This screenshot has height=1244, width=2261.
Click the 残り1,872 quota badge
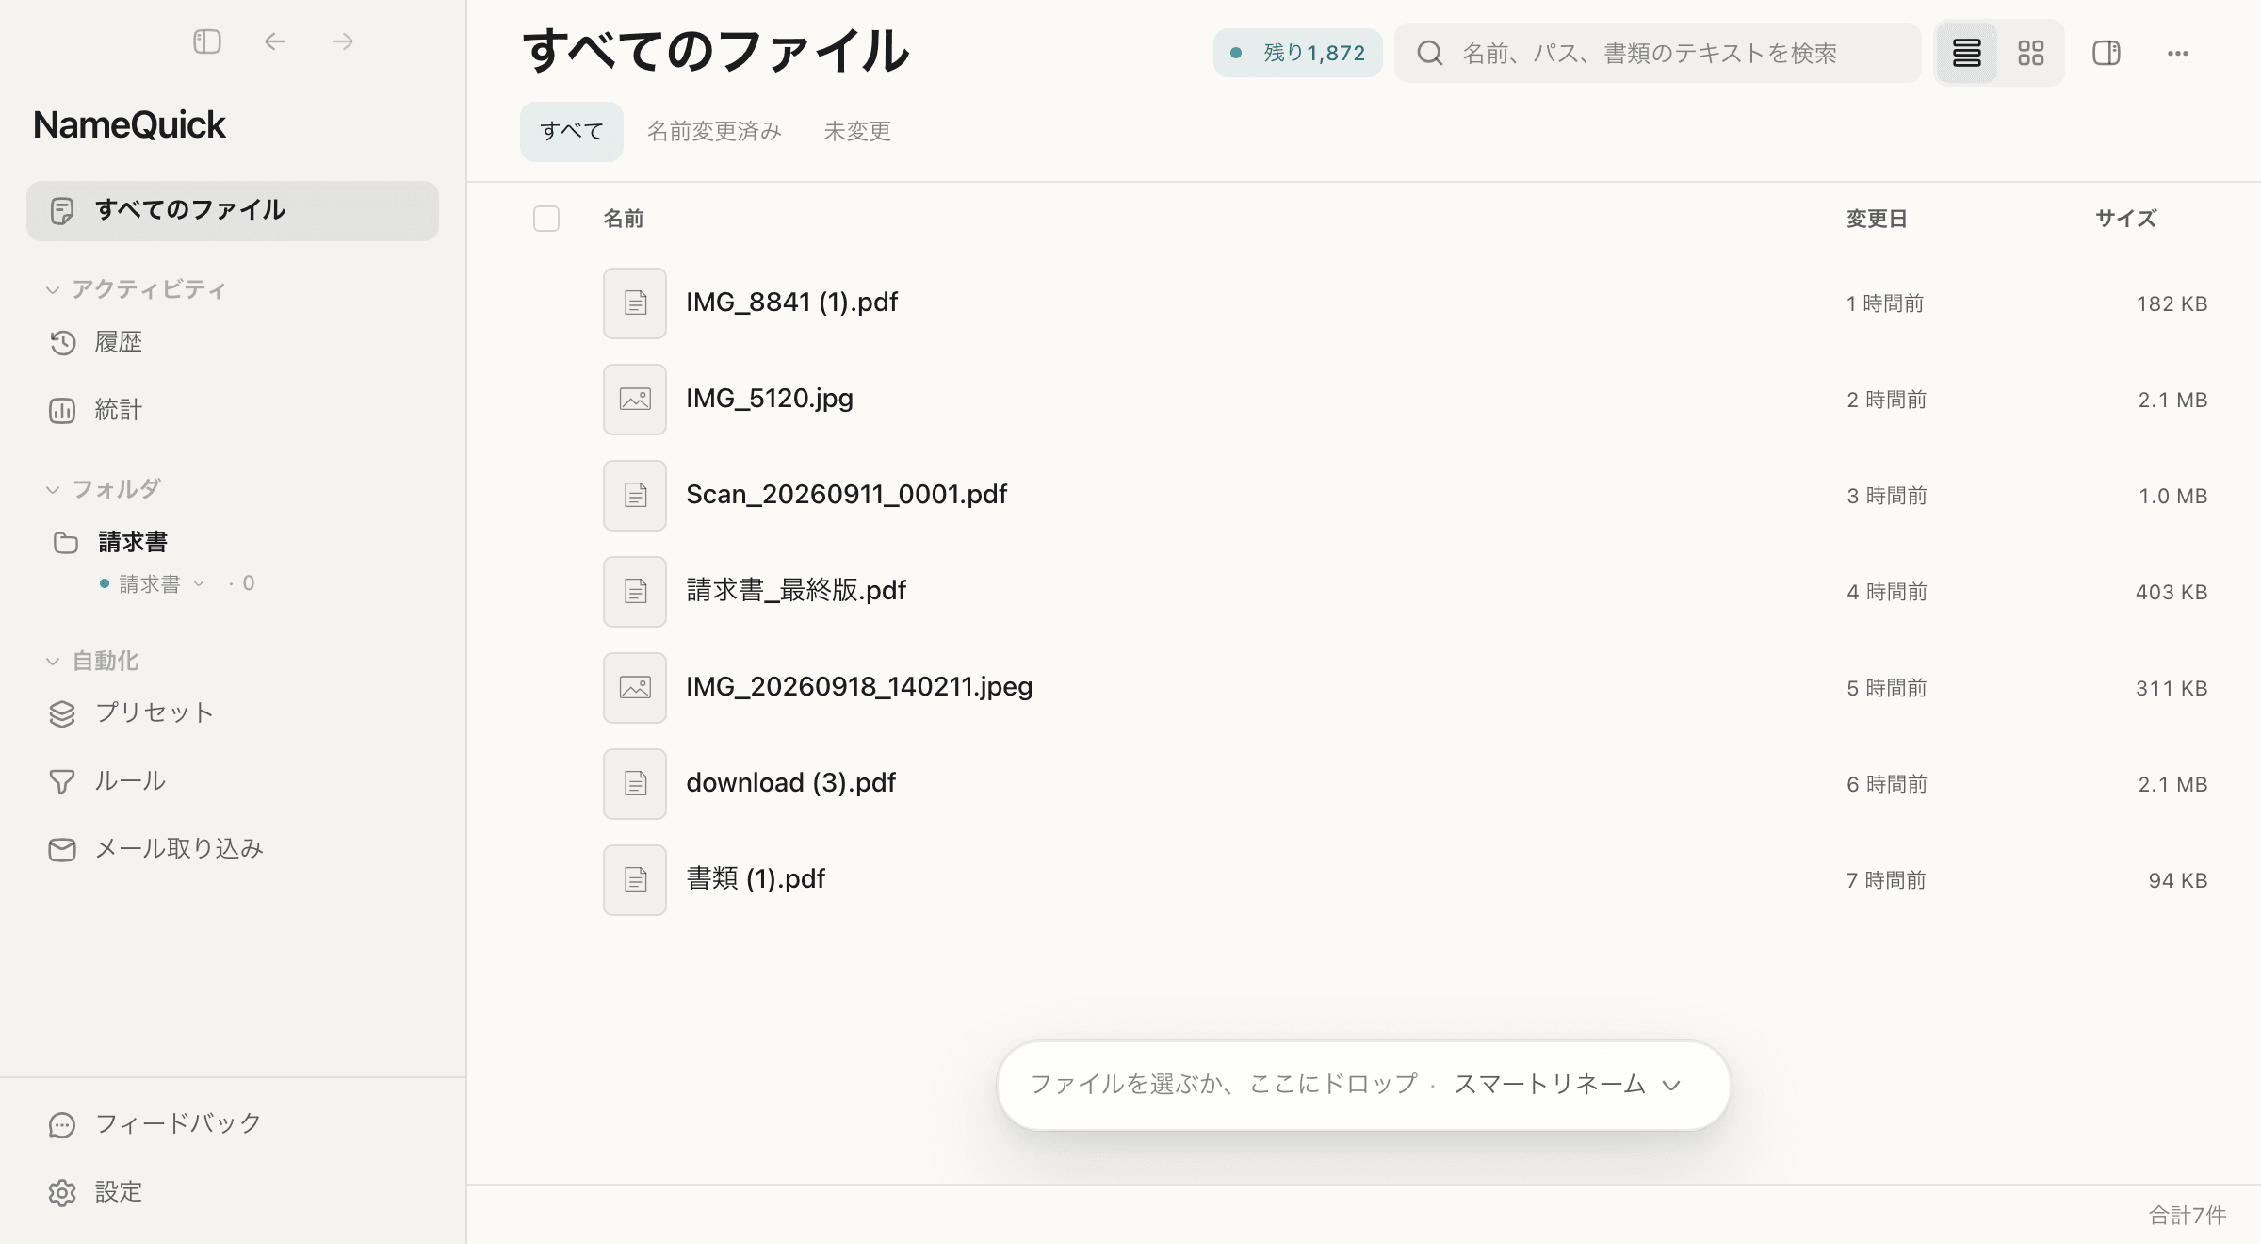[x=1298, y=53]
